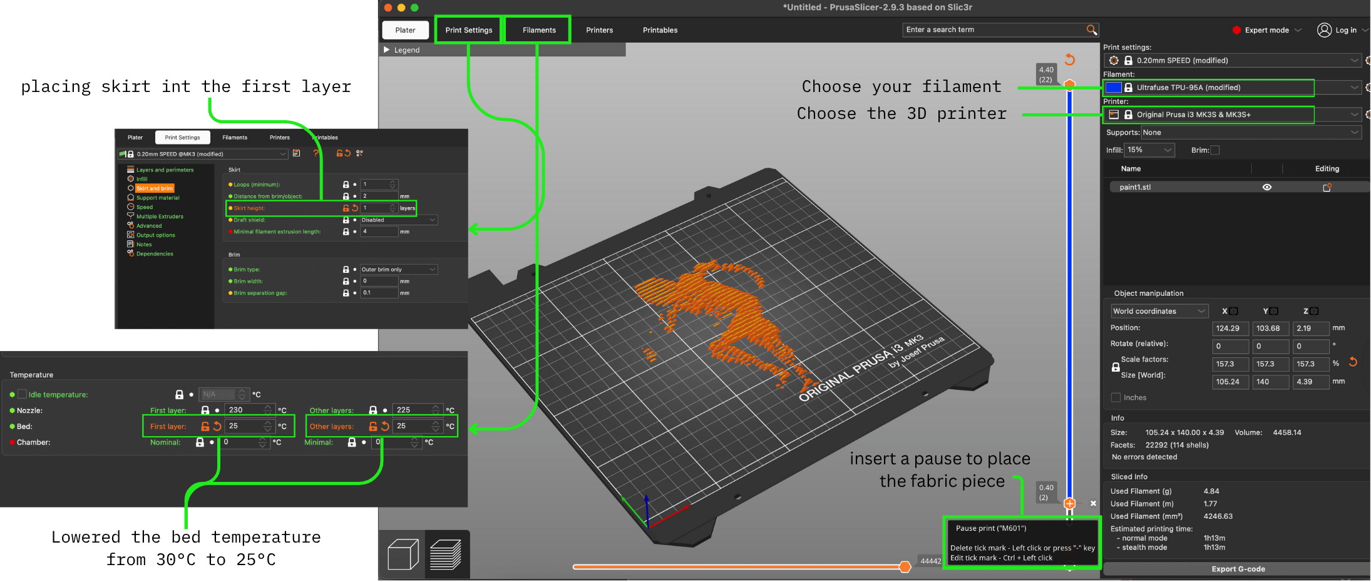Expand the Legend panel
This screenshot has width=1371, height=582.
(387, 50)
